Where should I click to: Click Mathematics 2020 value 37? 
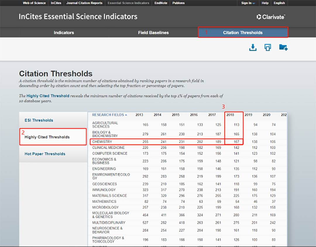coord(274,202)
